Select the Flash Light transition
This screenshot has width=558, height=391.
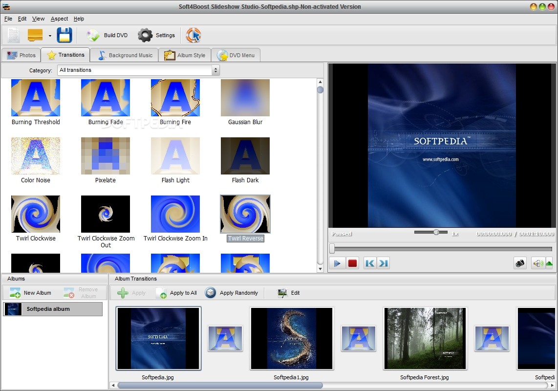pos(175,160)
